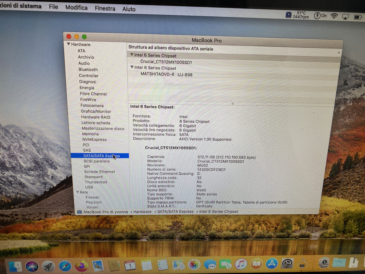Open the Wi-Fi menu bar icon

334,16
